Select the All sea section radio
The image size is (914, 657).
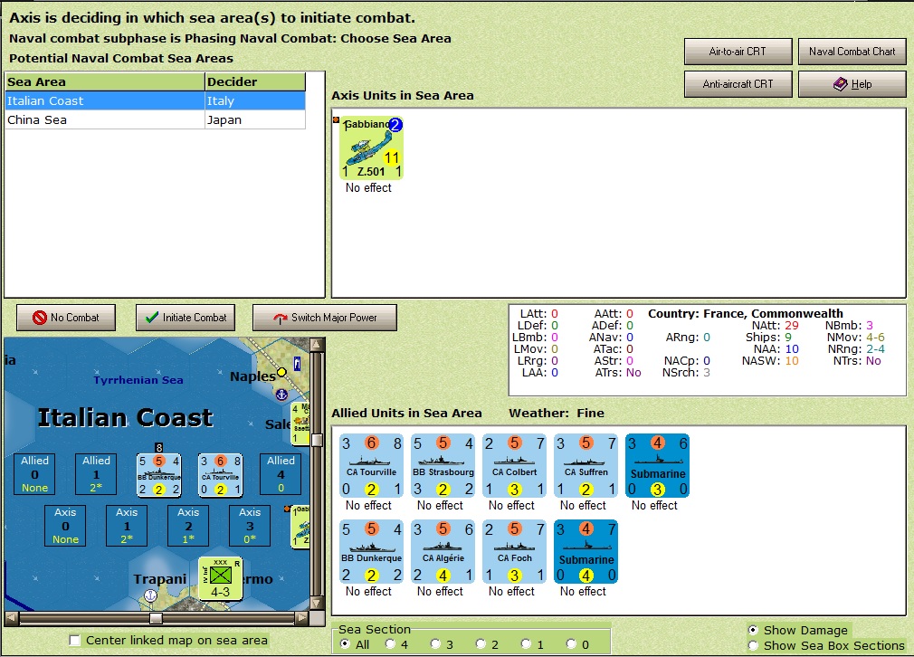[x=345, y=644]
